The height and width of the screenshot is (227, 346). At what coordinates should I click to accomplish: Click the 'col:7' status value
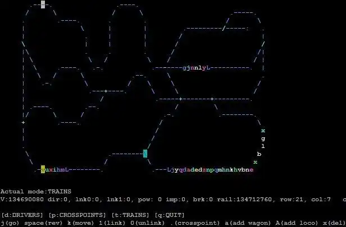321,200
